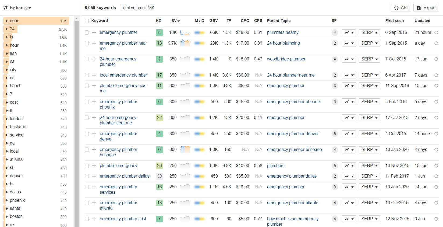The height and width of the screenshot is (227, 443).
Task: Open the 'plumbers nearby' parent topic link
Action: pos(282,33)
